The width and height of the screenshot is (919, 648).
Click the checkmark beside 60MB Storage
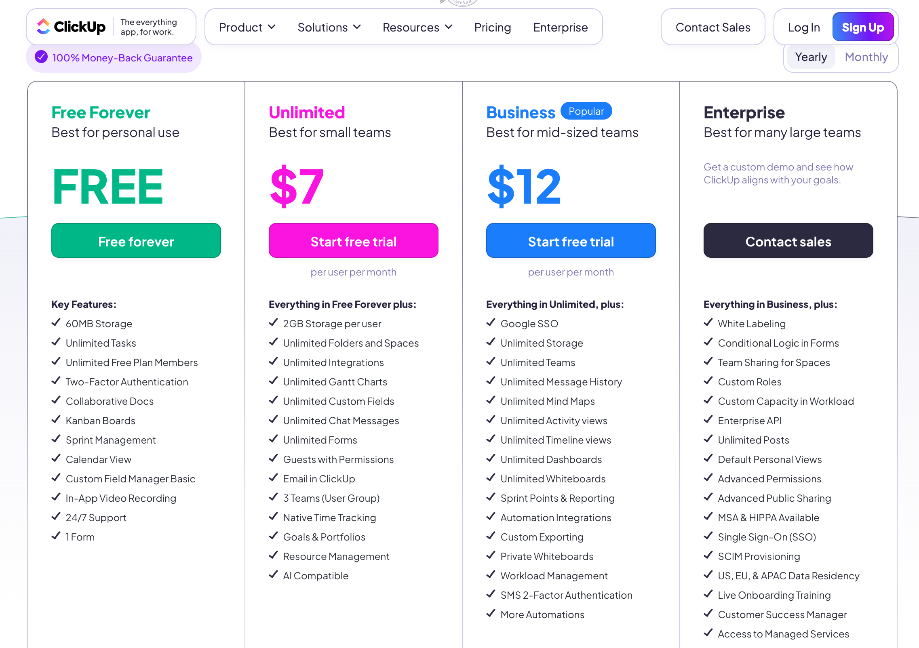click(56, 323)
